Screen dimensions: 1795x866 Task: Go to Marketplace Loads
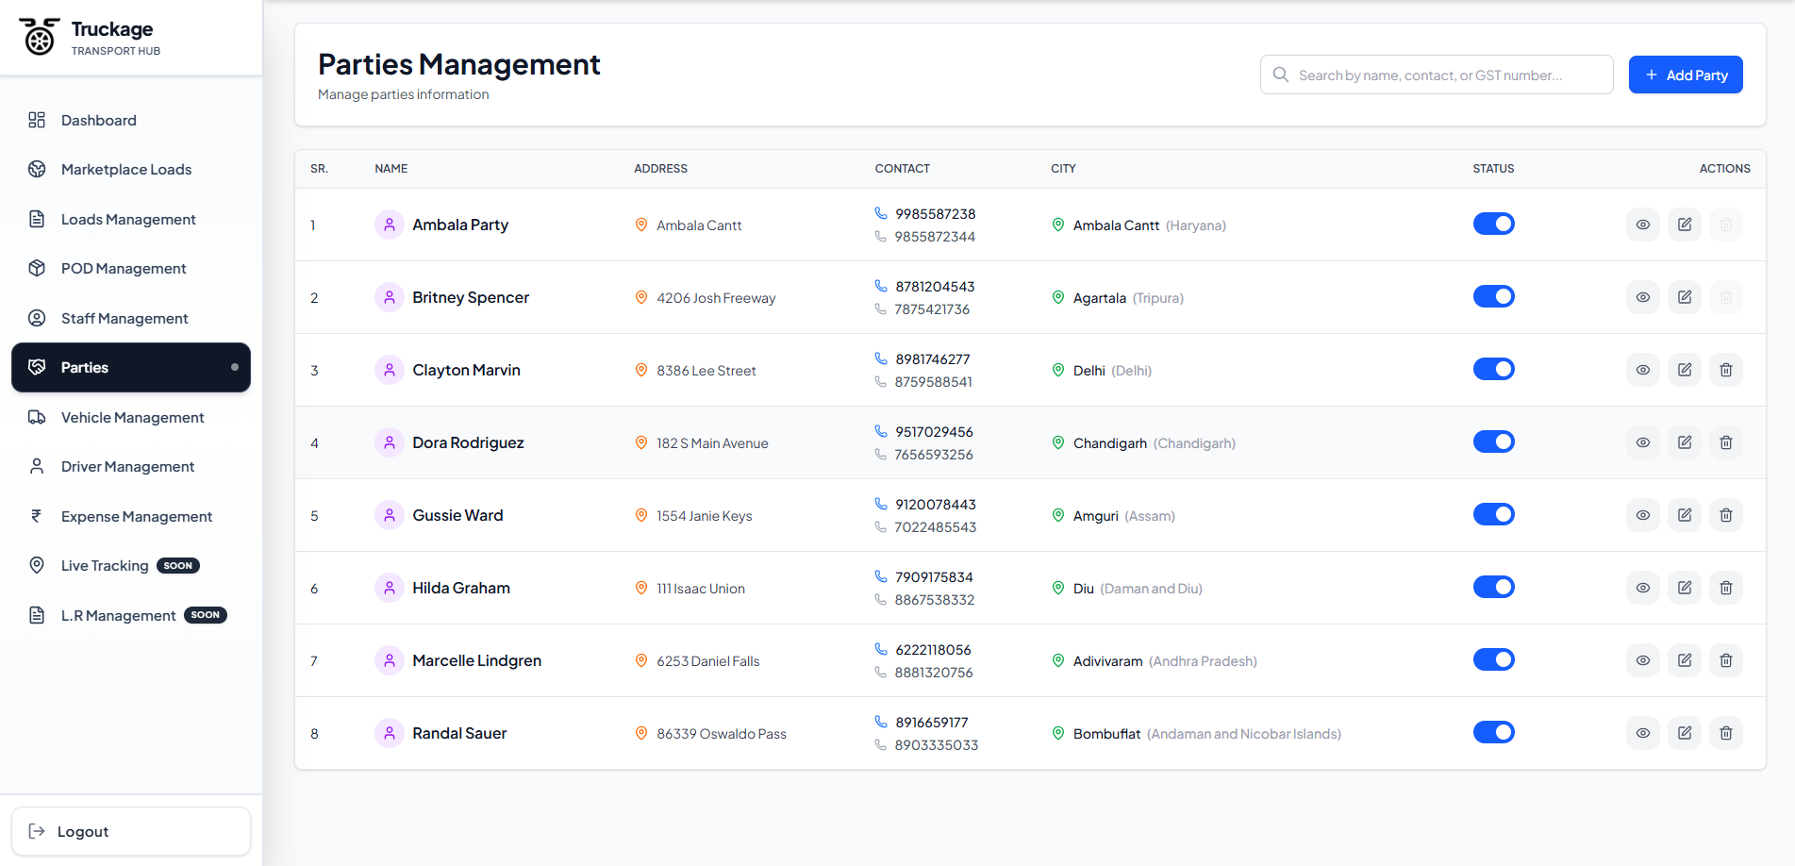[131, 170]
